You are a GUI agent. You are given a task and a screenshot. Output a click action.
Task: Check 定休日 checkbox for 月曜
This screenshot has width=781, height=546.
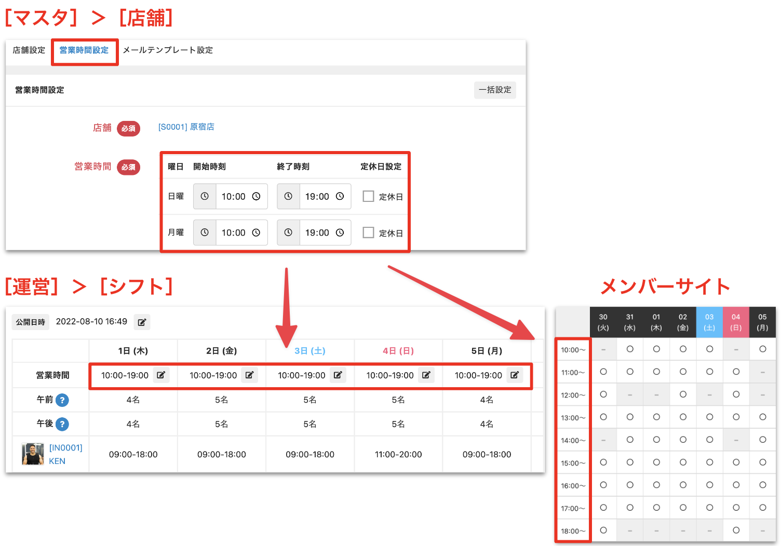coord(368,233)
